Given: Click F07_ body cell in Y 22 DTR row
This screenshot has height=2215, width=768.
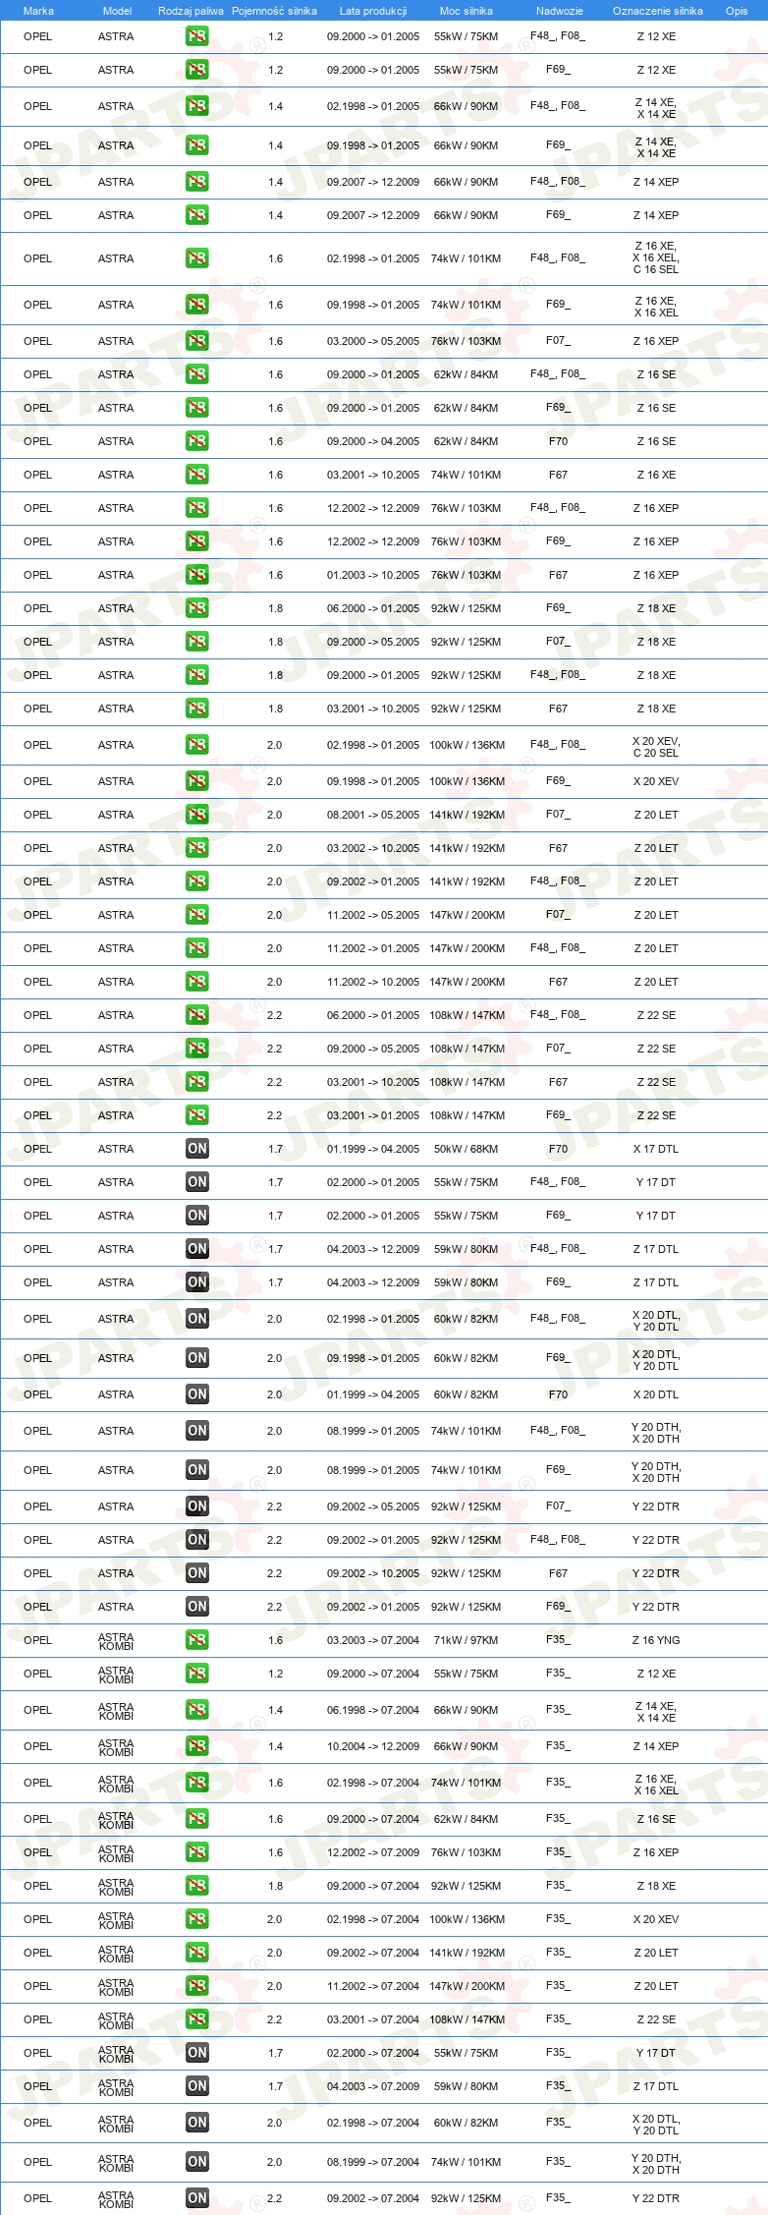Looking at the screenshot, I should 558,1505.
